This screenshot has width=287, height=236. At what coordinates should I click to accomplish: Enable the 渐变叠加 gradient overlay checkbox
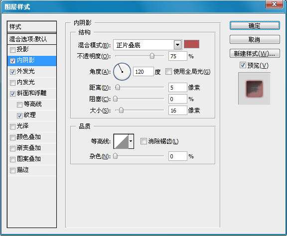(x=12, y=148)
